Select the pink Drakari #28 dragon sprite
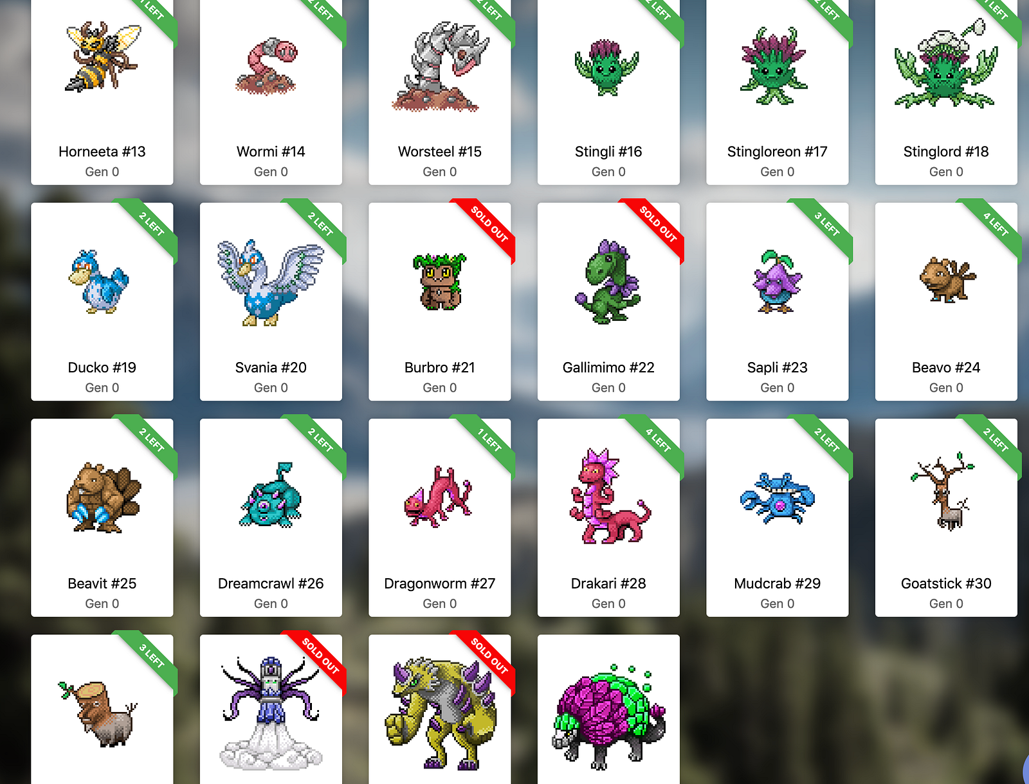The height and width of the screenshot is (784, 1029). 610,496
